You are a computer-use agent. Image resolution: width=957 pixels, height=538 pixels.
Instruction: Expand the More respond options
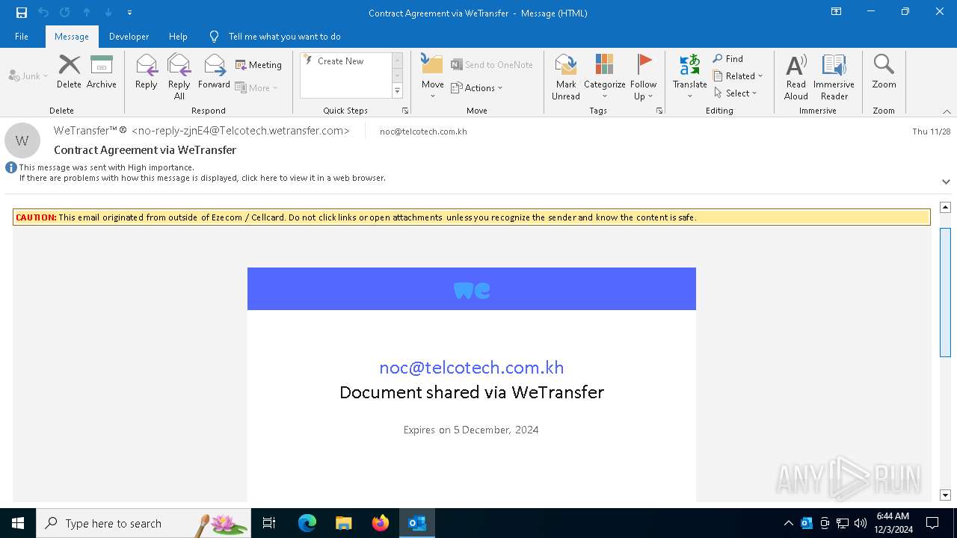(x=256, y=87)
